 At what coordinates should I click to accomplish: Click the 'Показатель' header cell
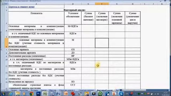point(36,18)
